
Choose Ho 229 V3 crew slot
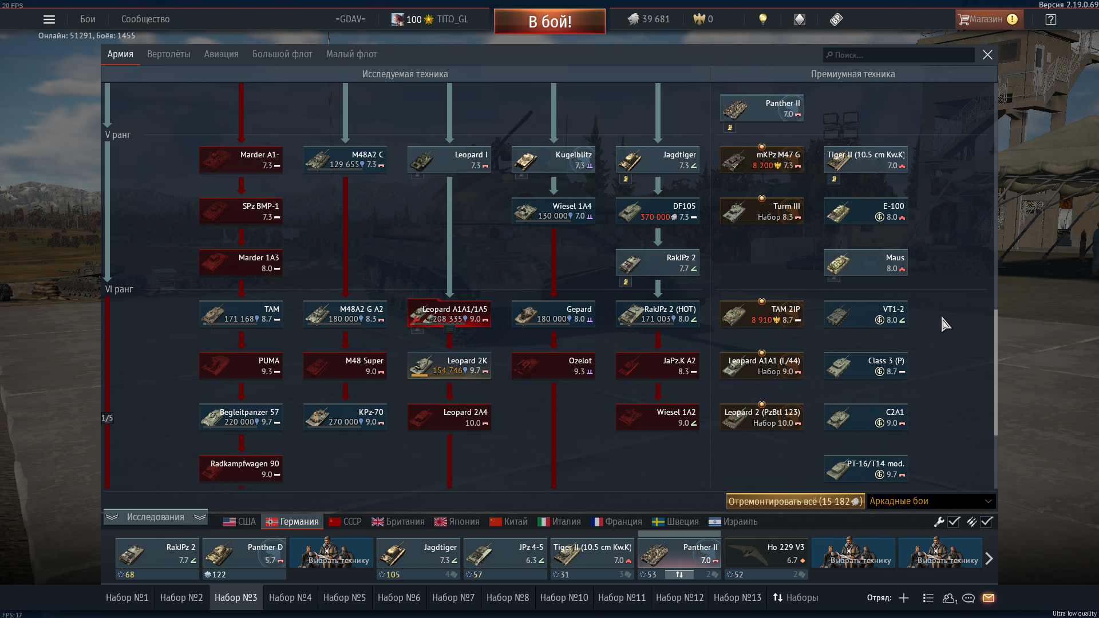766,553
